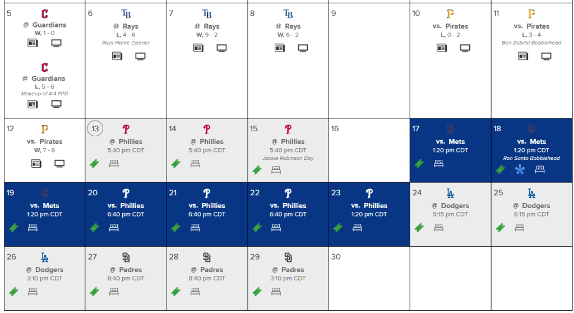
Task: Open the recap newspaper icon for April 12 Pirates game
Action: point(36,164)
